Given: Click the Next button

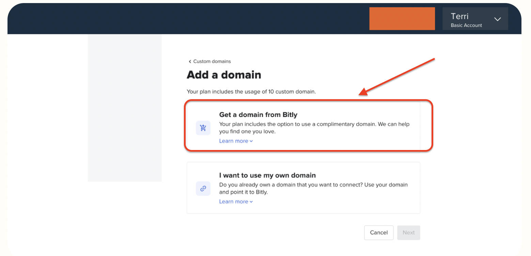Looking at the screenshot, I should [408, 232].
